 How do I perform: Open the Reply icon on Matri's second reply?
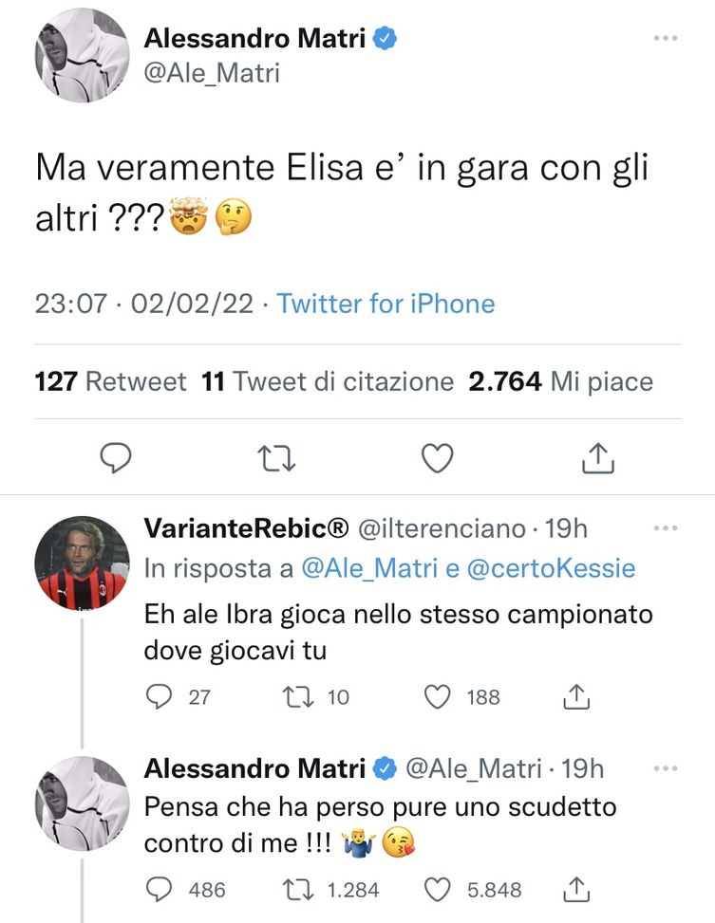[x=158, y=890]
